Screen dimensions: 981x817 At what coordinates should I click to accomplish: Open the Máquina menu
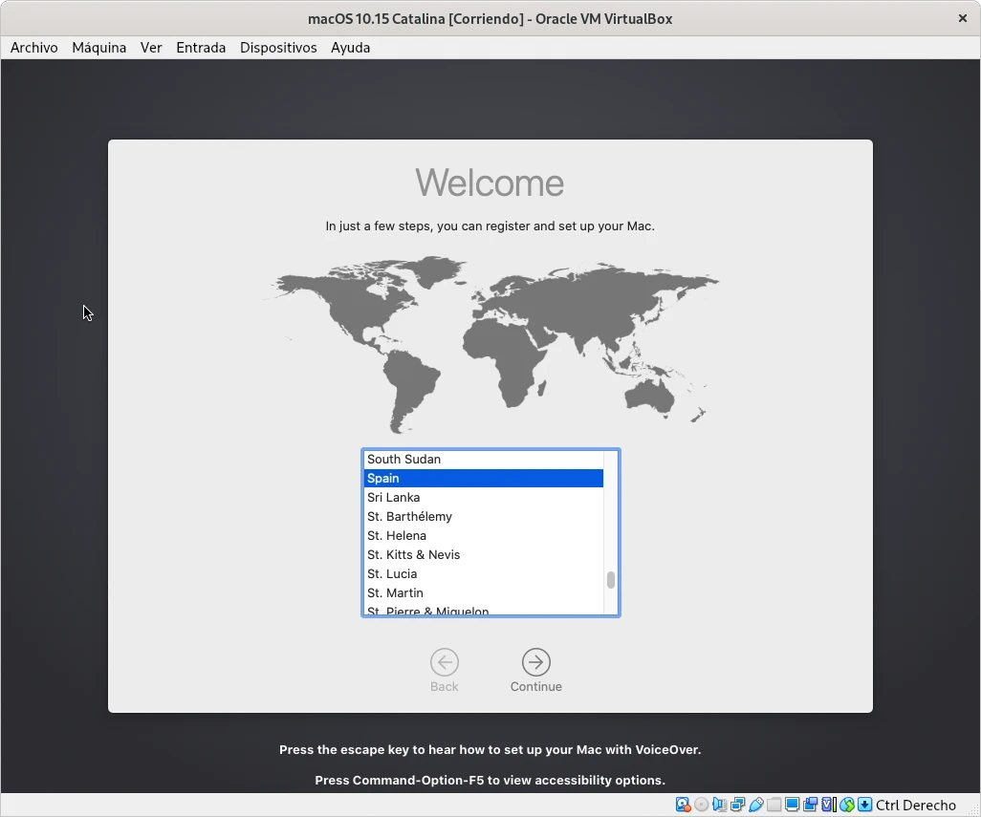pyautogui.click(x=99, y=48)
